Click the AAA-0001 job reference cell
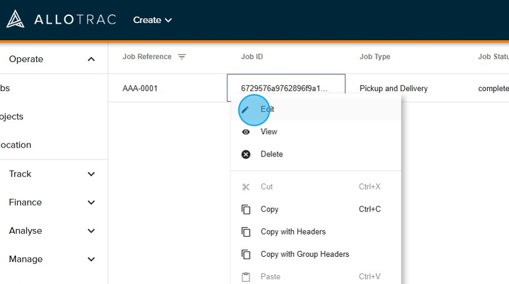 click(x=140, y=89)
